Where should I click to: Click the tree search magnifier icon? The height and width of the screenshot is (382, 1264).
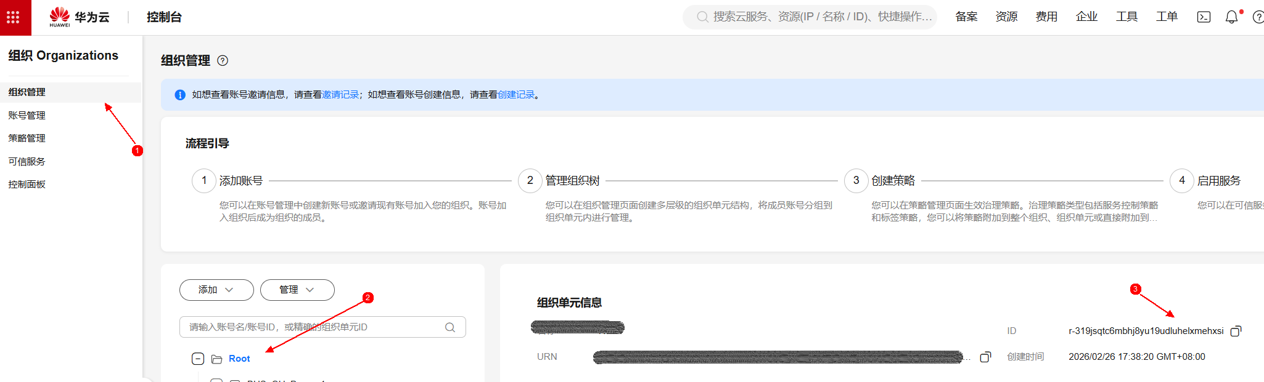coord(450,327)
